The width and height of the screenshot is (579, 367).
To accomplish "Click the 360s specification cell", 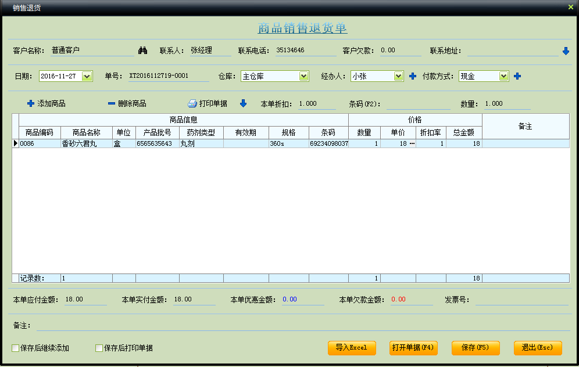I will point(289,143).
